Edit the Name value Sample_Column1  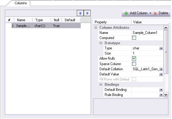(x=147, y=33)
